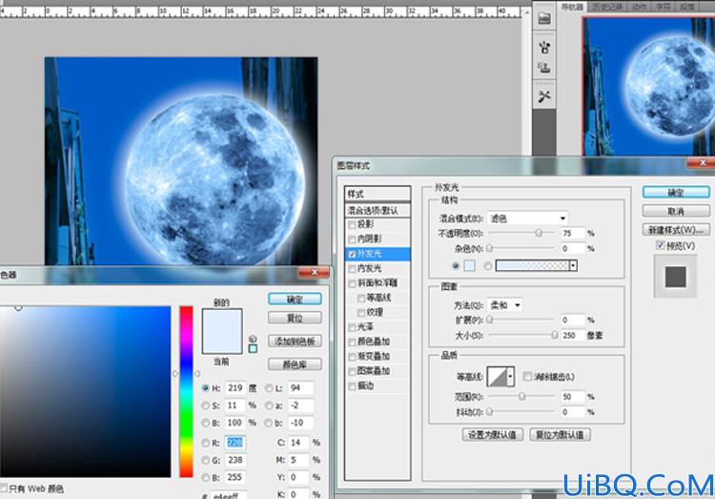Select the 混合选项:默认 blending options entry
The width and height of the screenshot is (715, 499).
378,211
